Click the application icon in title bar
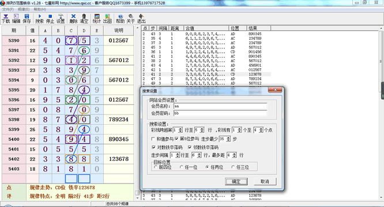This screenshot has width=384, height=207. point(3,3)
